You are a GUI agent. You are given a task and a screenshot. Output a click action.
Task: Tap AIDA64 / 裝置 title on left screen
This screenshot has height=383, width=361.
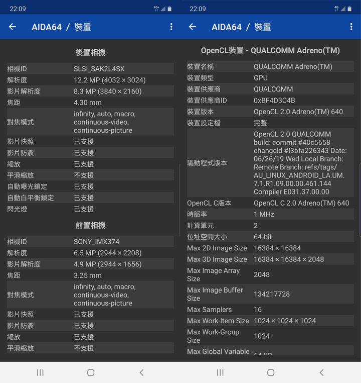(x=61, y=27)
